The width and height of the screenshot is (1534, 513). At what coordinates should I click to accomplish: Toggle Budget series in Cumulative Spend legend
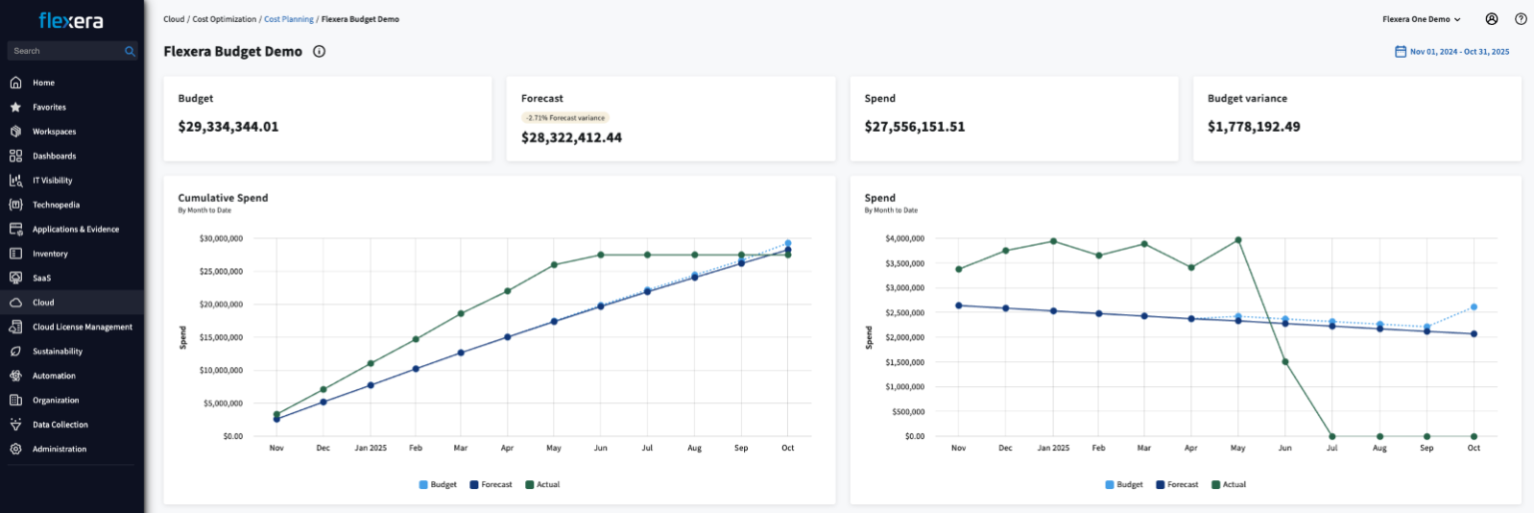[437, 484]
